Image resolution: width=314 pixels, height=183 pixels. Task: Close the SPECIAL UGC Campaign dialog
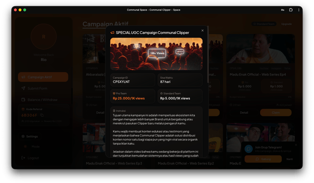(x=202, y=30)
